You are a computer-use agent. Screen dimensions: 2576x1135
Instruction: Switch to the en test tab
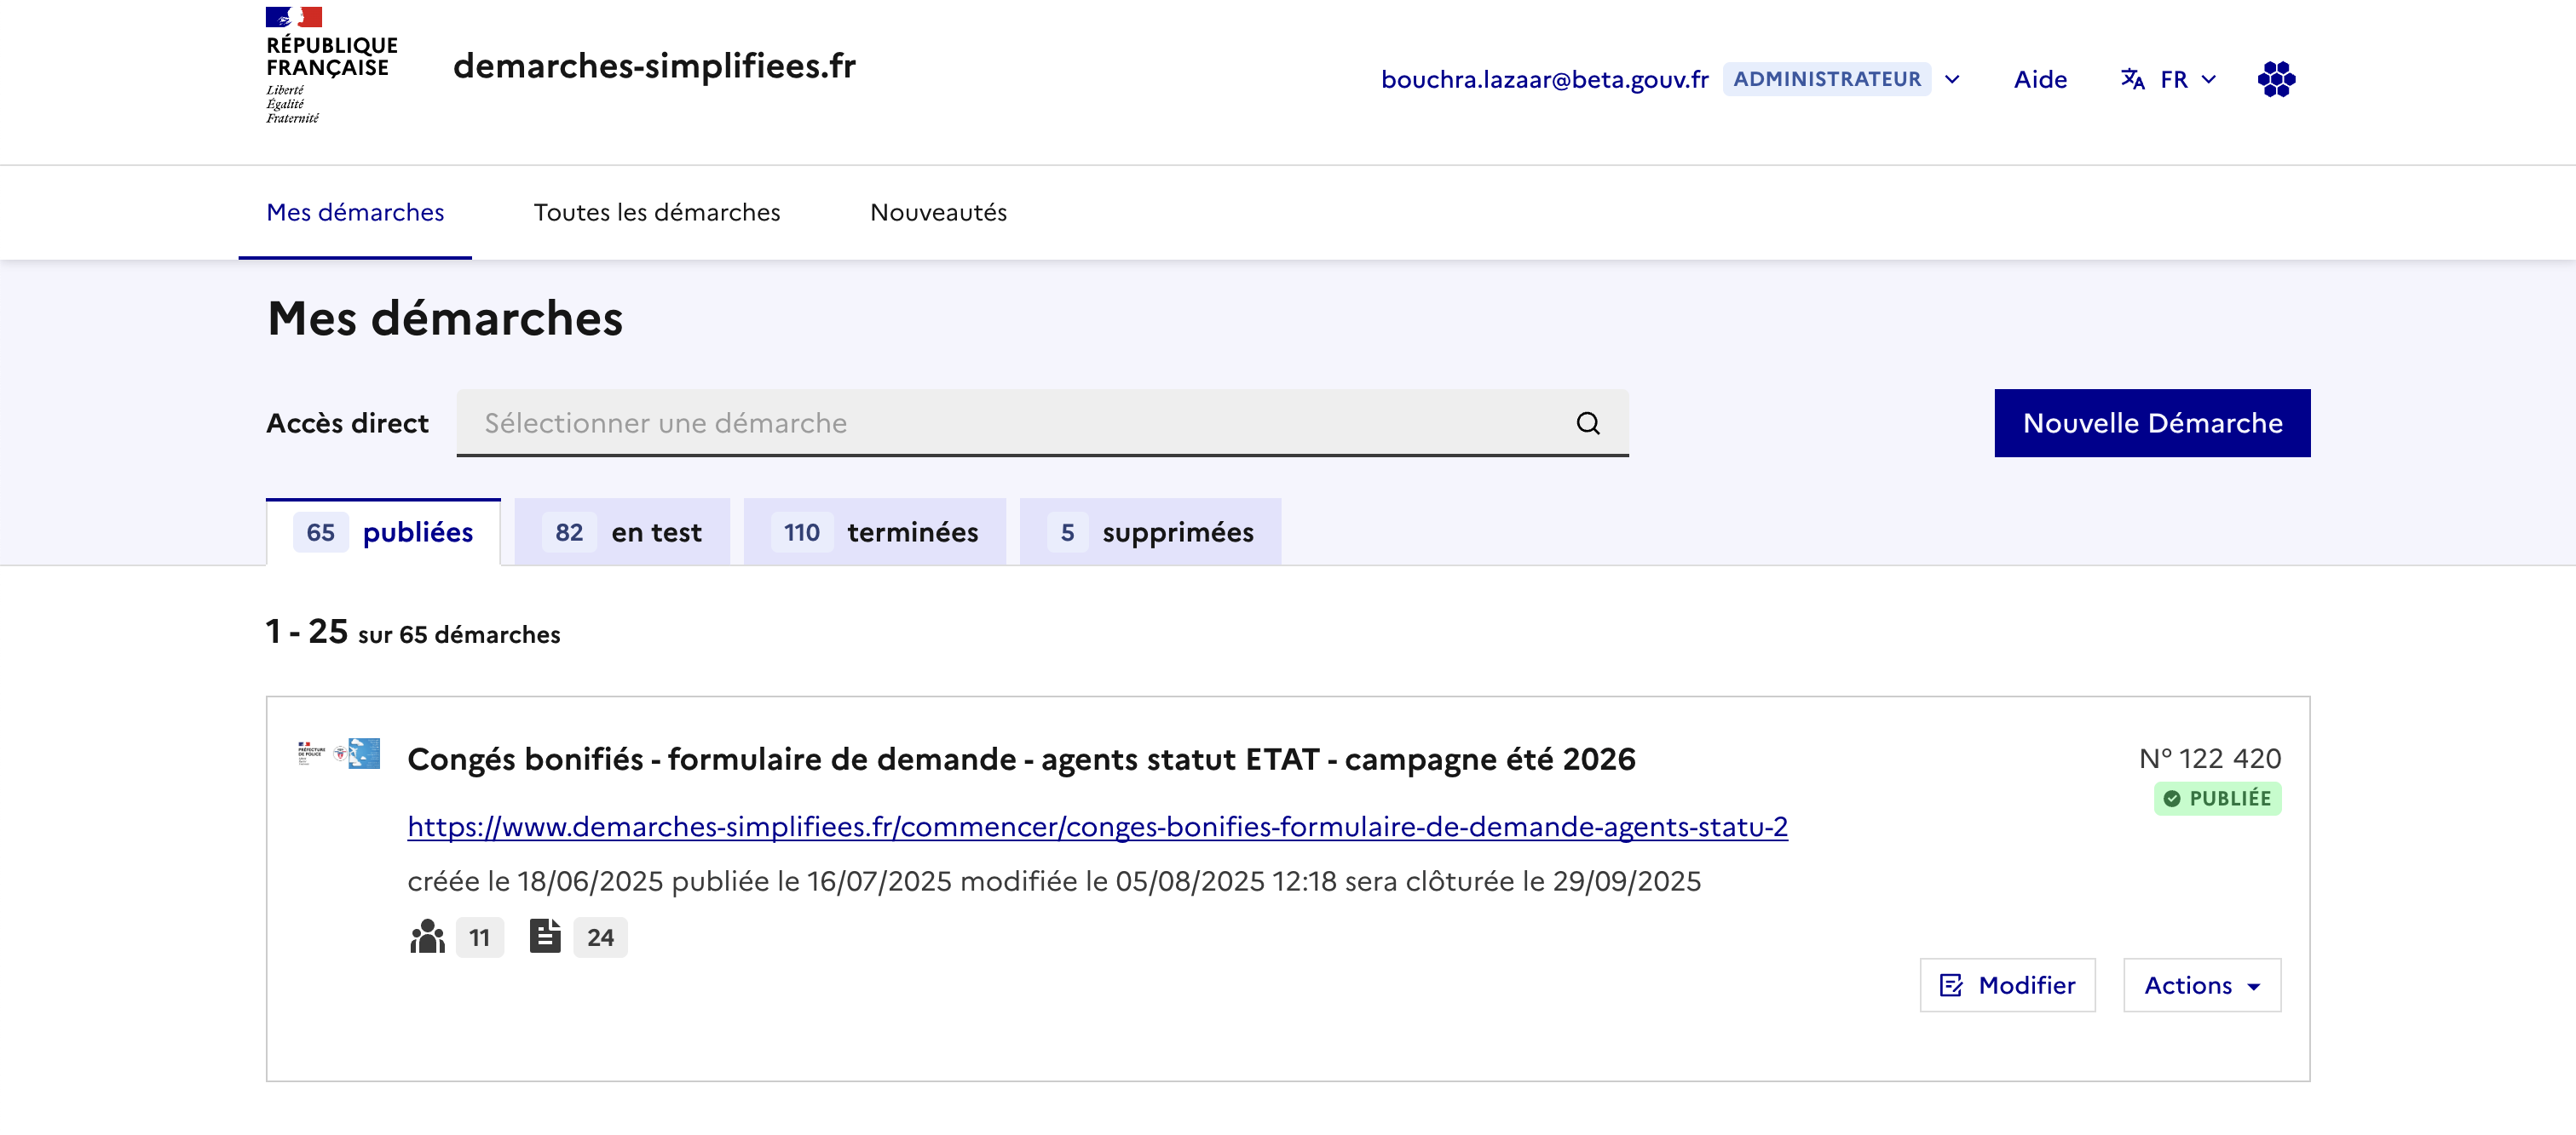pyautogui.click(x=622, y=532)
